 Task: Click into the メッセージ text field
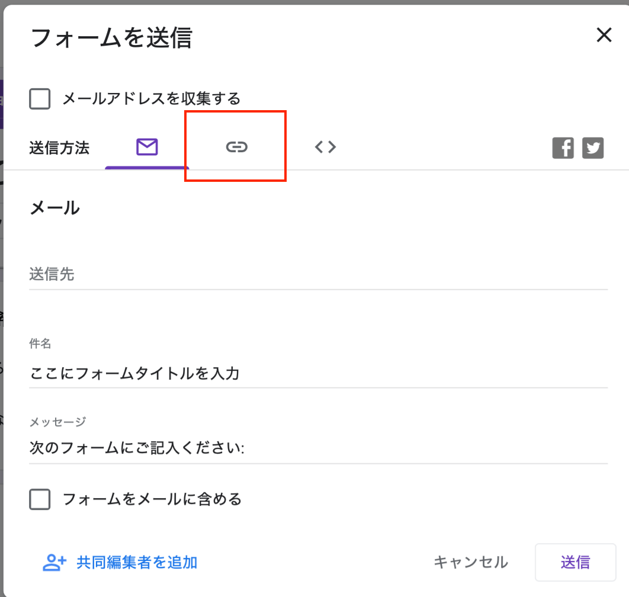coord(318,448)
